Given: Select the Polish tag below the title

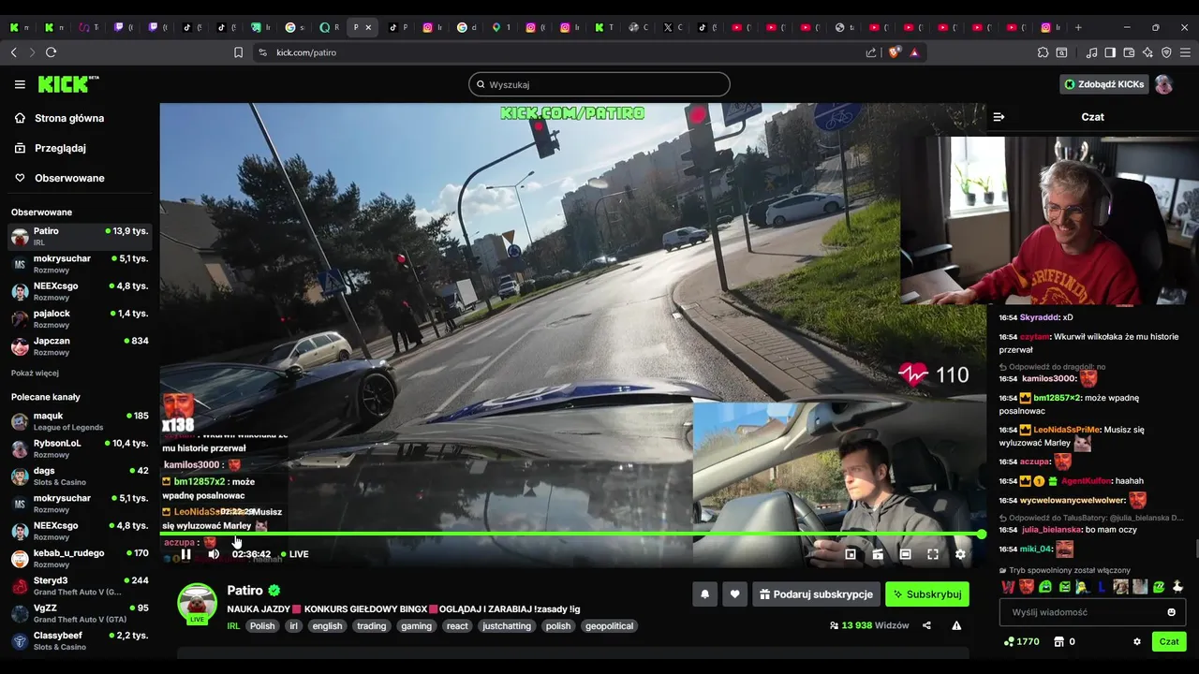Looking at the screenshot, I should [262, 626].
